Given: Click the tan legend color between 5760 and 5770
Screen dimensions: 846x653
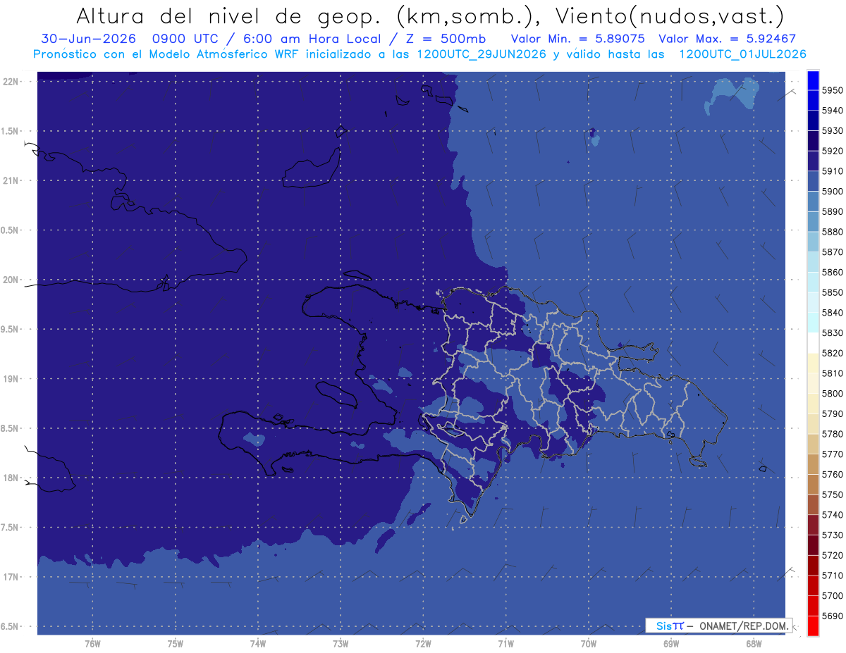Looking at the screenshot, I should (813, 465).
